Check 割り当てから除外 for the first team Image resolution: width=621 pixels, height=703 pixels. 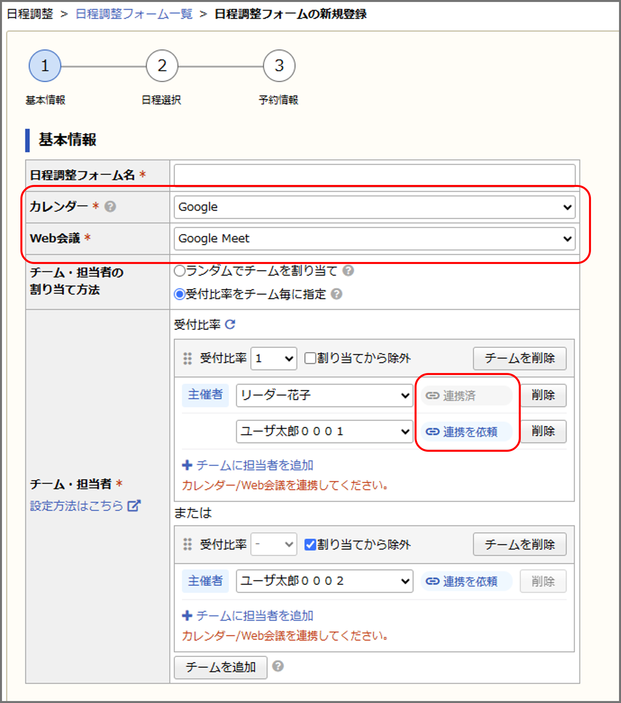[310, 358]
